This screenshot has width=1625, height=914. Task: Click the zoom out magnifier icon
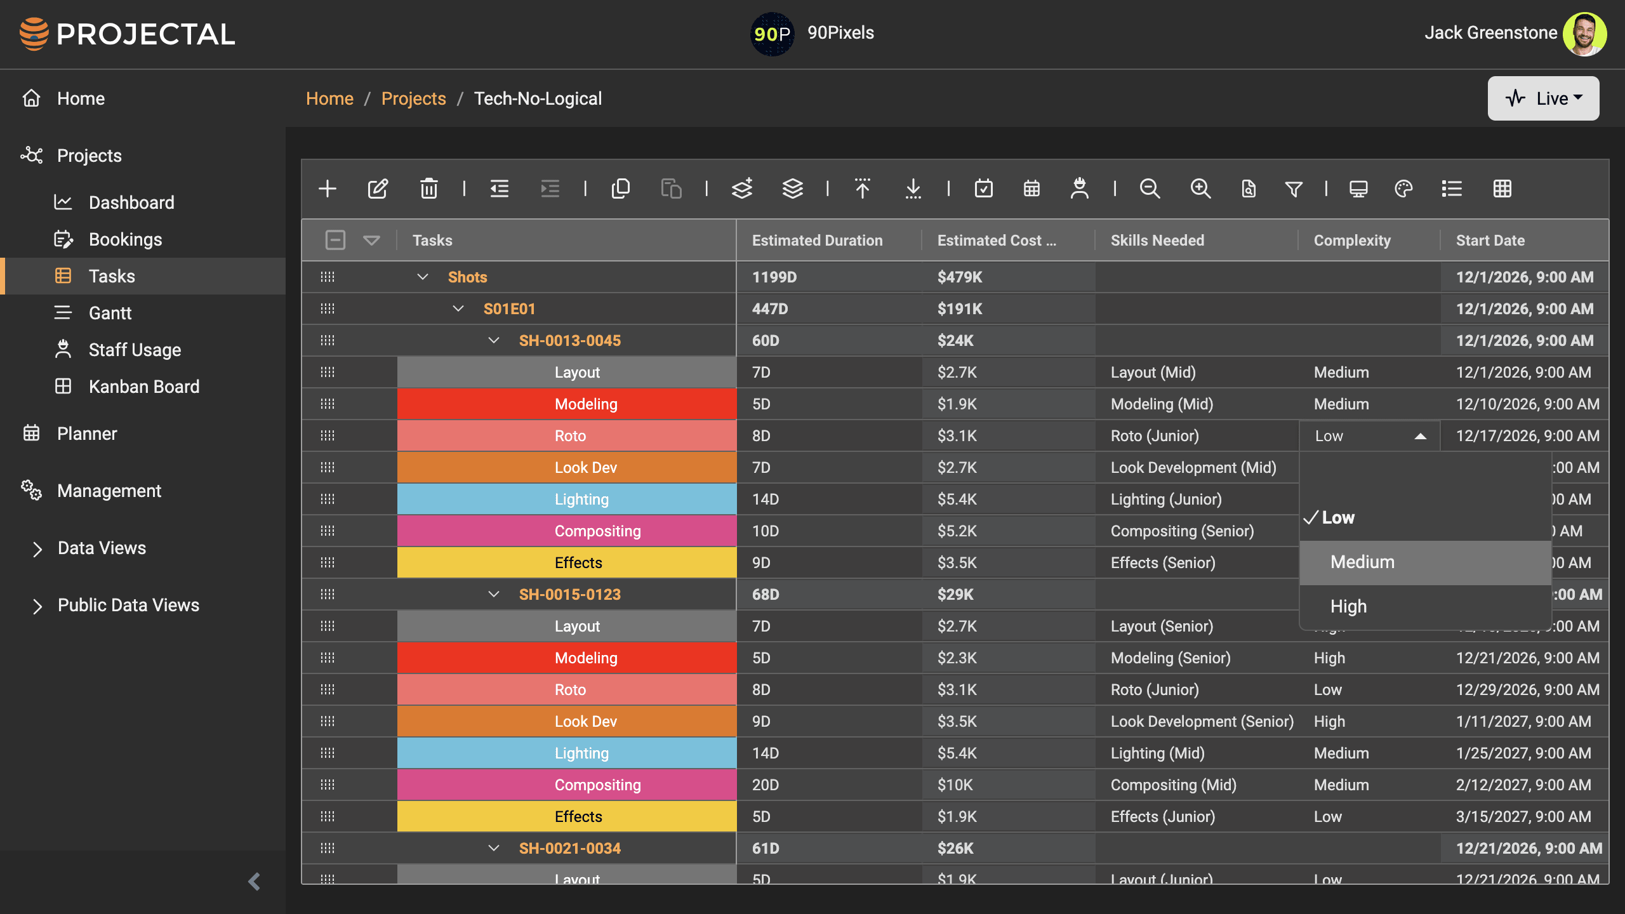point(1150,189)
